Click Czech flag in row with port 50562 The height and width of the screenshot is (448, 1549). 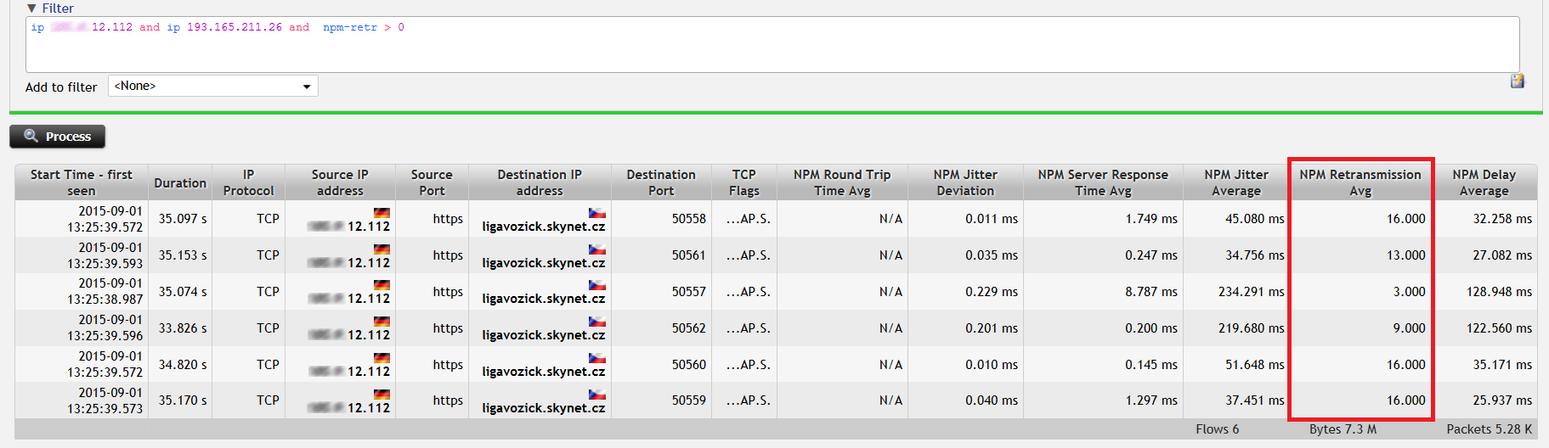(x=596, y=322)
